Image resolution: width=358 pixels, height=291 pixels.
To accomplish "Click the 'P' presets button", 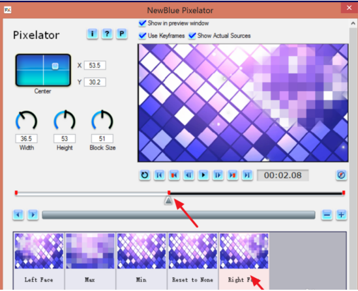I will tap(121, 34).
